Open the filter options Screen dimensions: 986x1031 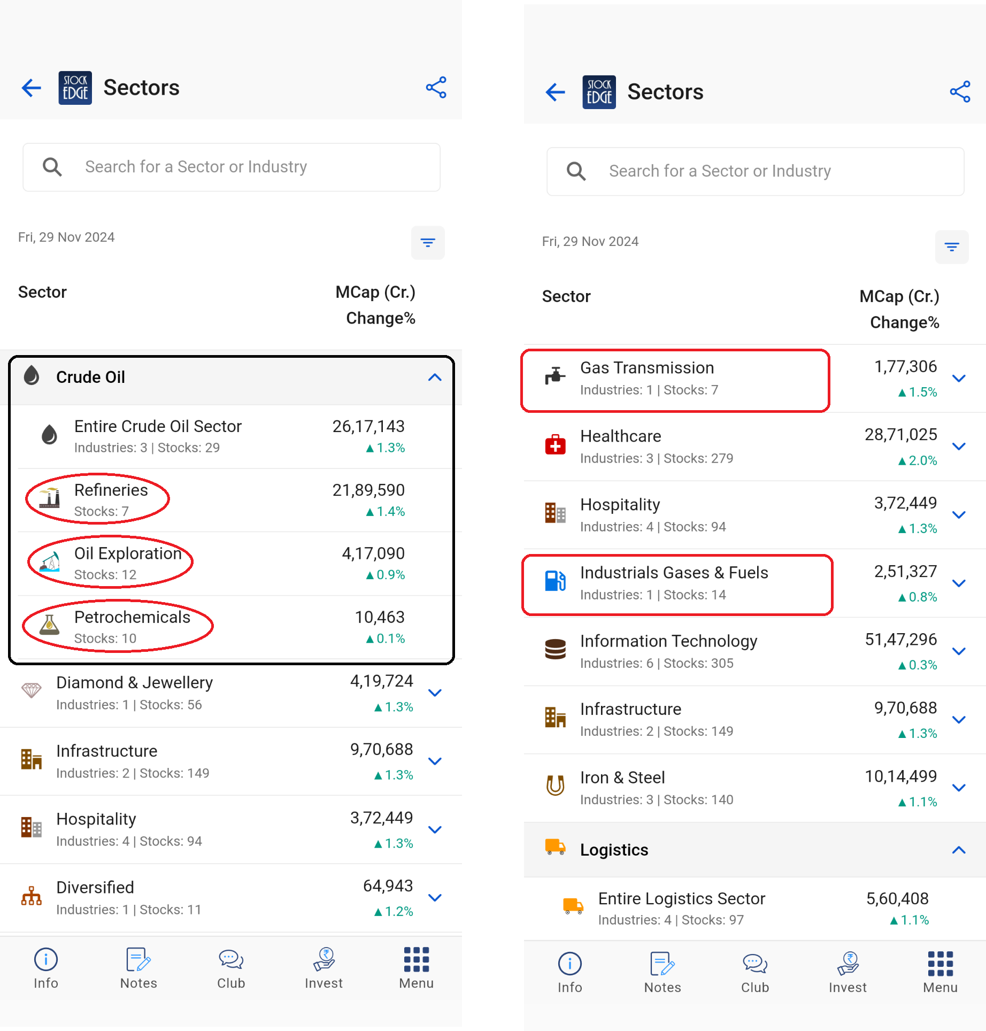point(427,243)
